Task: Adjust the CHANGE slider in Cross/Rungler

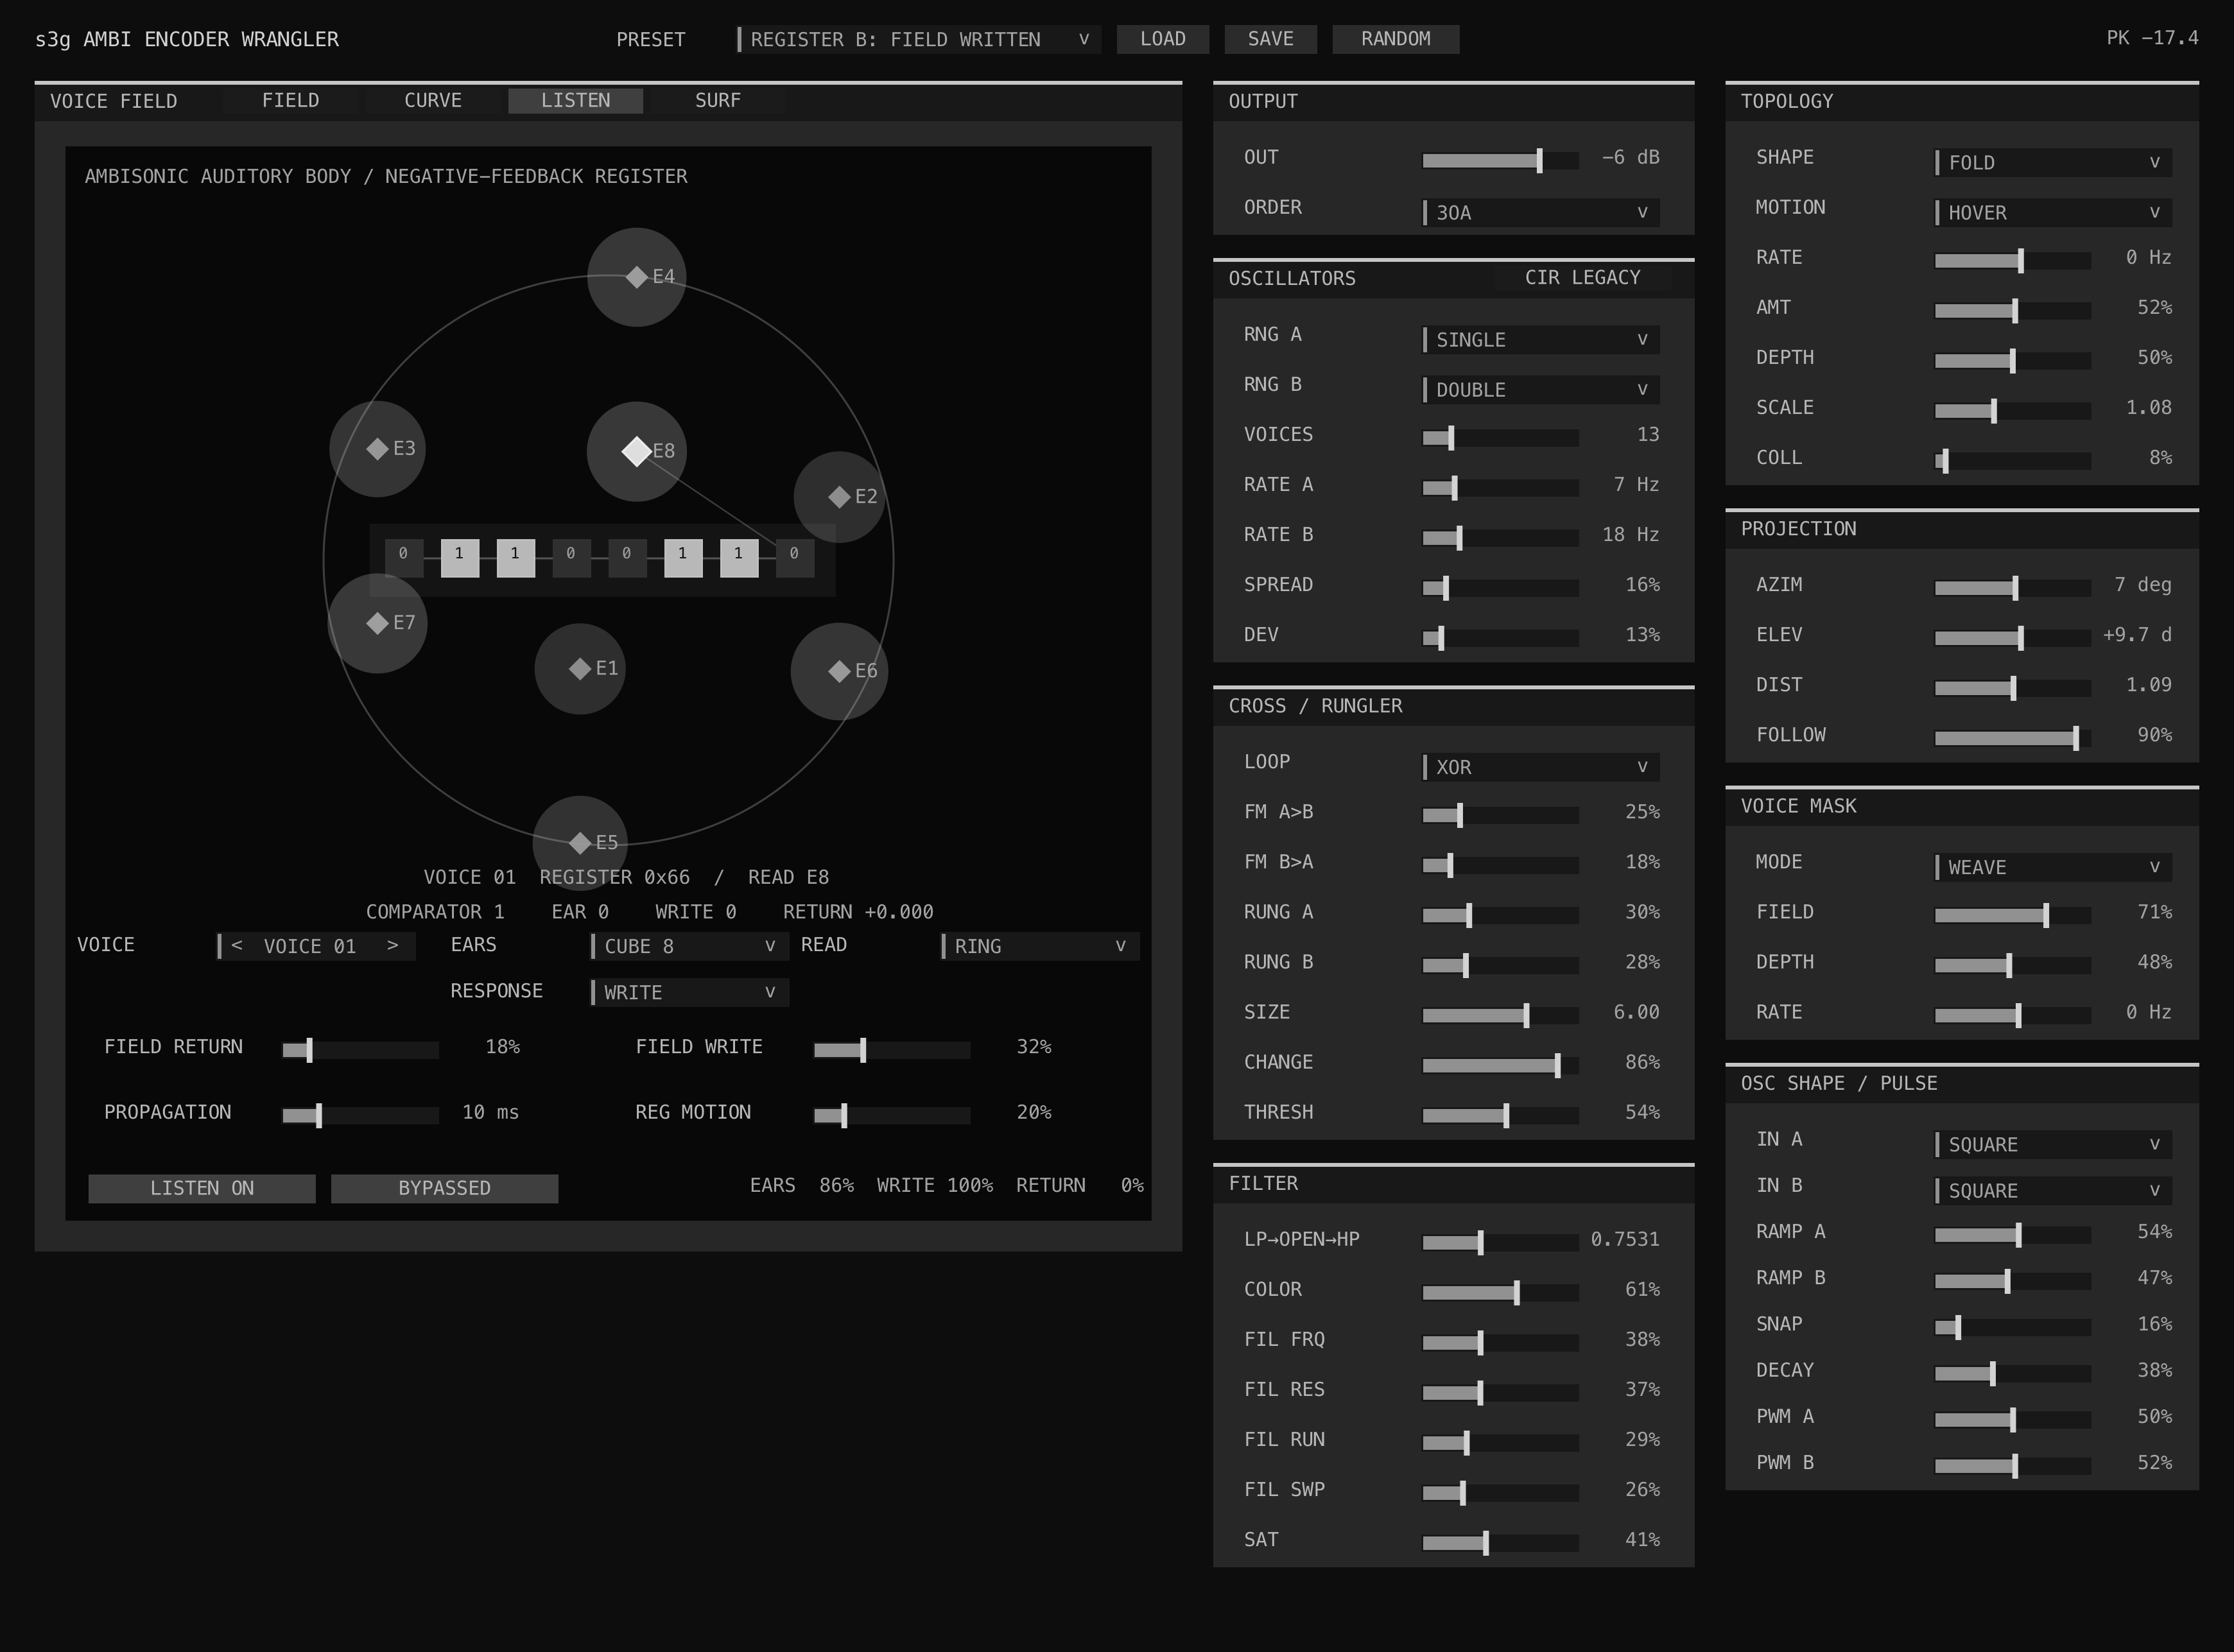Action: (1500, 1065)
